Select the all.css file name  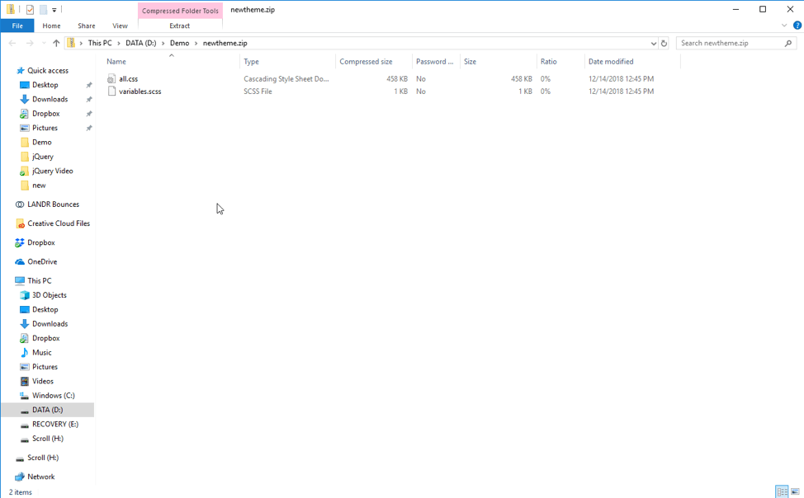coord(128,79)
